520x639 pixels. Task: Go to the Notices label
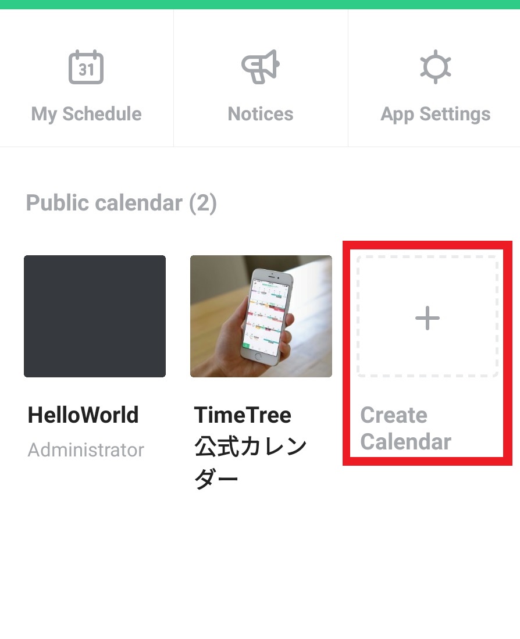click(261, 114)
